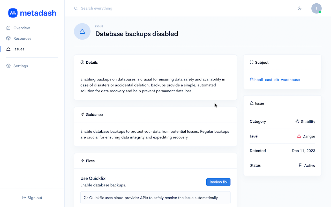Click the Danger warning triangle icon
Viewport: 331px width, 207px height.
point(299,136)
